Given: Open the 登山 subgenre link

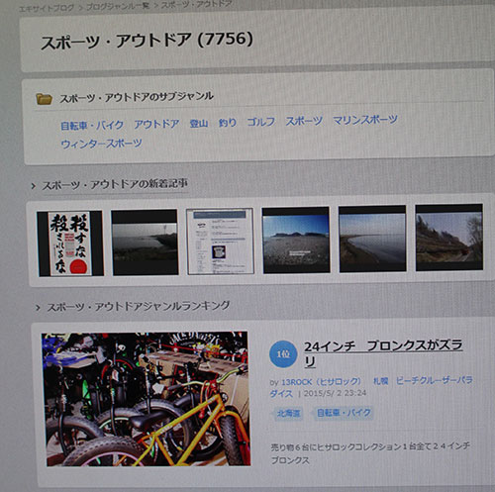Looking at the screenshot, I should [x=199, y=124].
